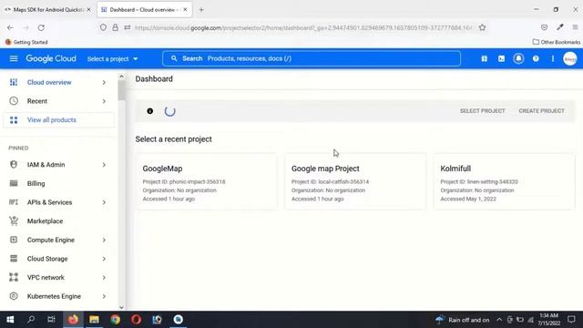Click the sidebar scrollbar down arrow
Viewport: 583px width, 328px height.
[x=121, y=307]
